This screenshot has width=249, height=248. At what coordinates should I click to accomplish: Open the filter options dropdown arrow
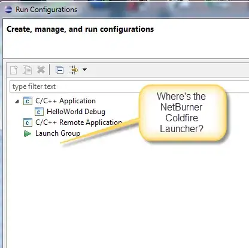84,70
